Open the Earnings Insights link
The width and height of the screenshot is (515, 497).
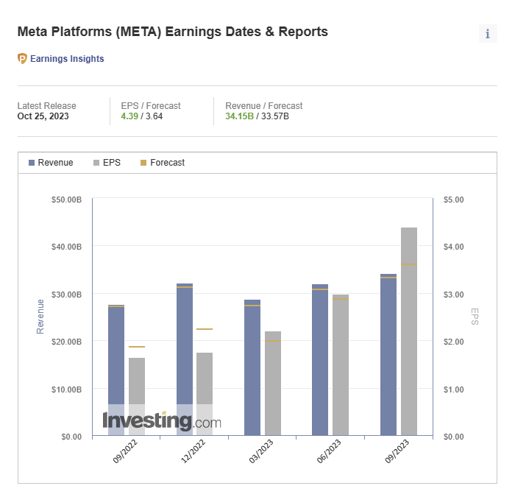[67, 58]
